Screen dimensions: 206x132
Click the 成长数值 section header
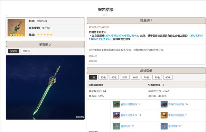pyautogui.click(x=146, y=71)
